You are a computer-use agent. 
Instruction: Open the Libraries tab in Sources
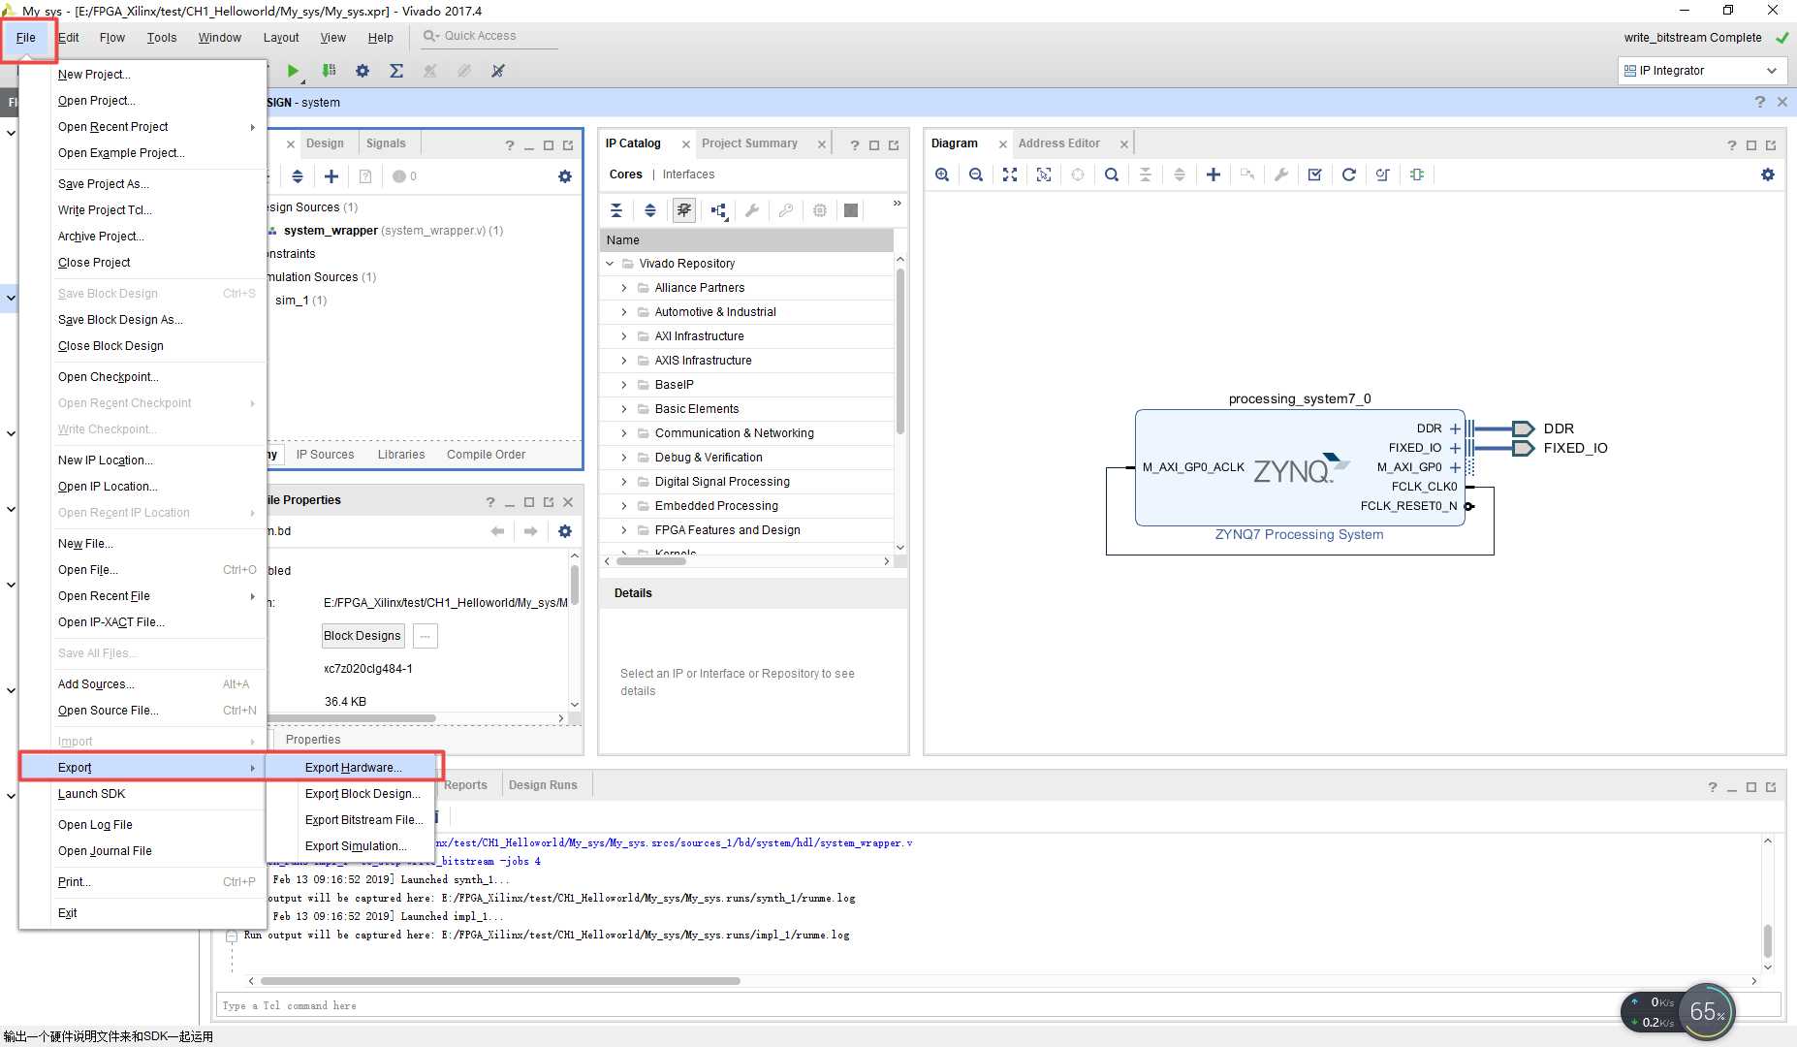tap(401, 455)
